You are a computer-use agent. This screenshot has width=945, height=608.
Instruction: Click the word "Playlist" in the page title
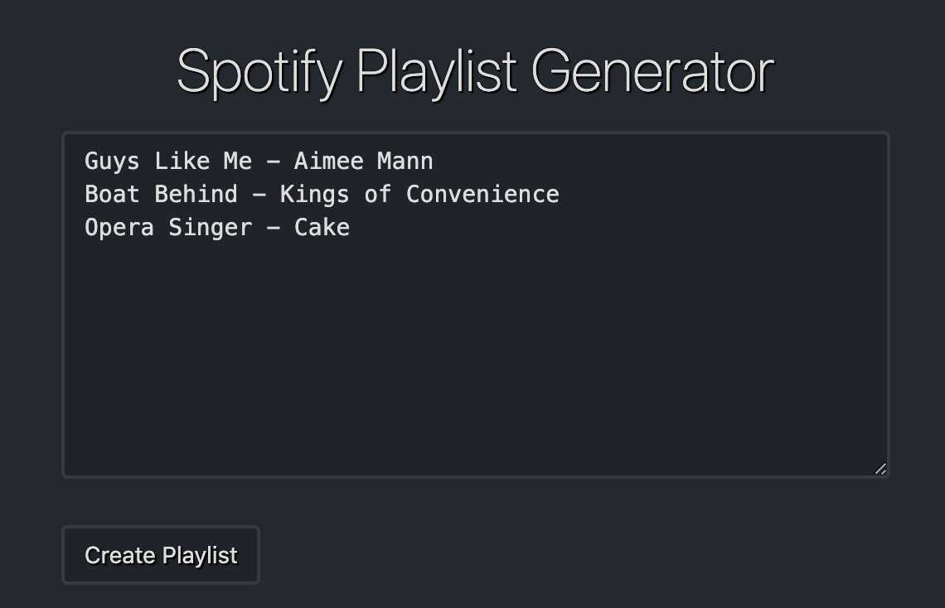tap(436, 72)
